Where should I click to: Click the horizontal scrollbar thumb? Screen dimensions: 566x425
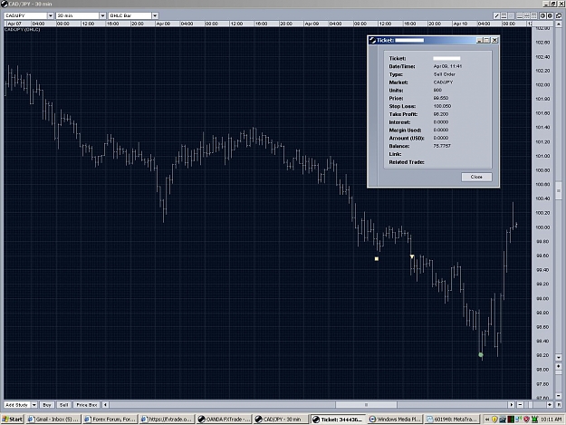click(x=366, y=405)
